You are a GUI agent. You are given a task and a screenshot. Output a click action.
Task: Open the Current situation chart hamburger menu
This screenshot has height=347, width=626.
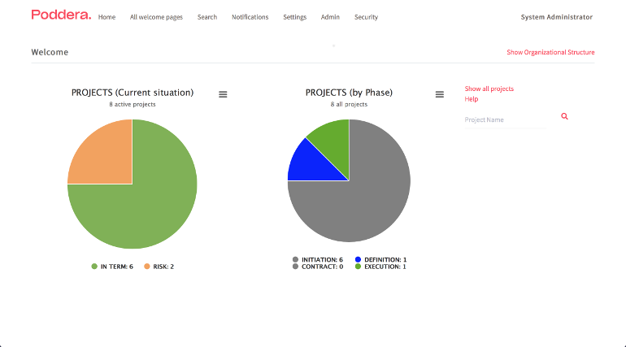pyautogui.click(x=223, y=94)
